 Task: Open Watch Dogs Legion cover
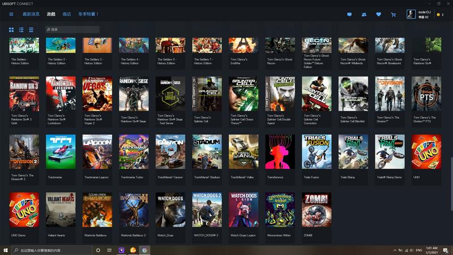tap(243, 210)
